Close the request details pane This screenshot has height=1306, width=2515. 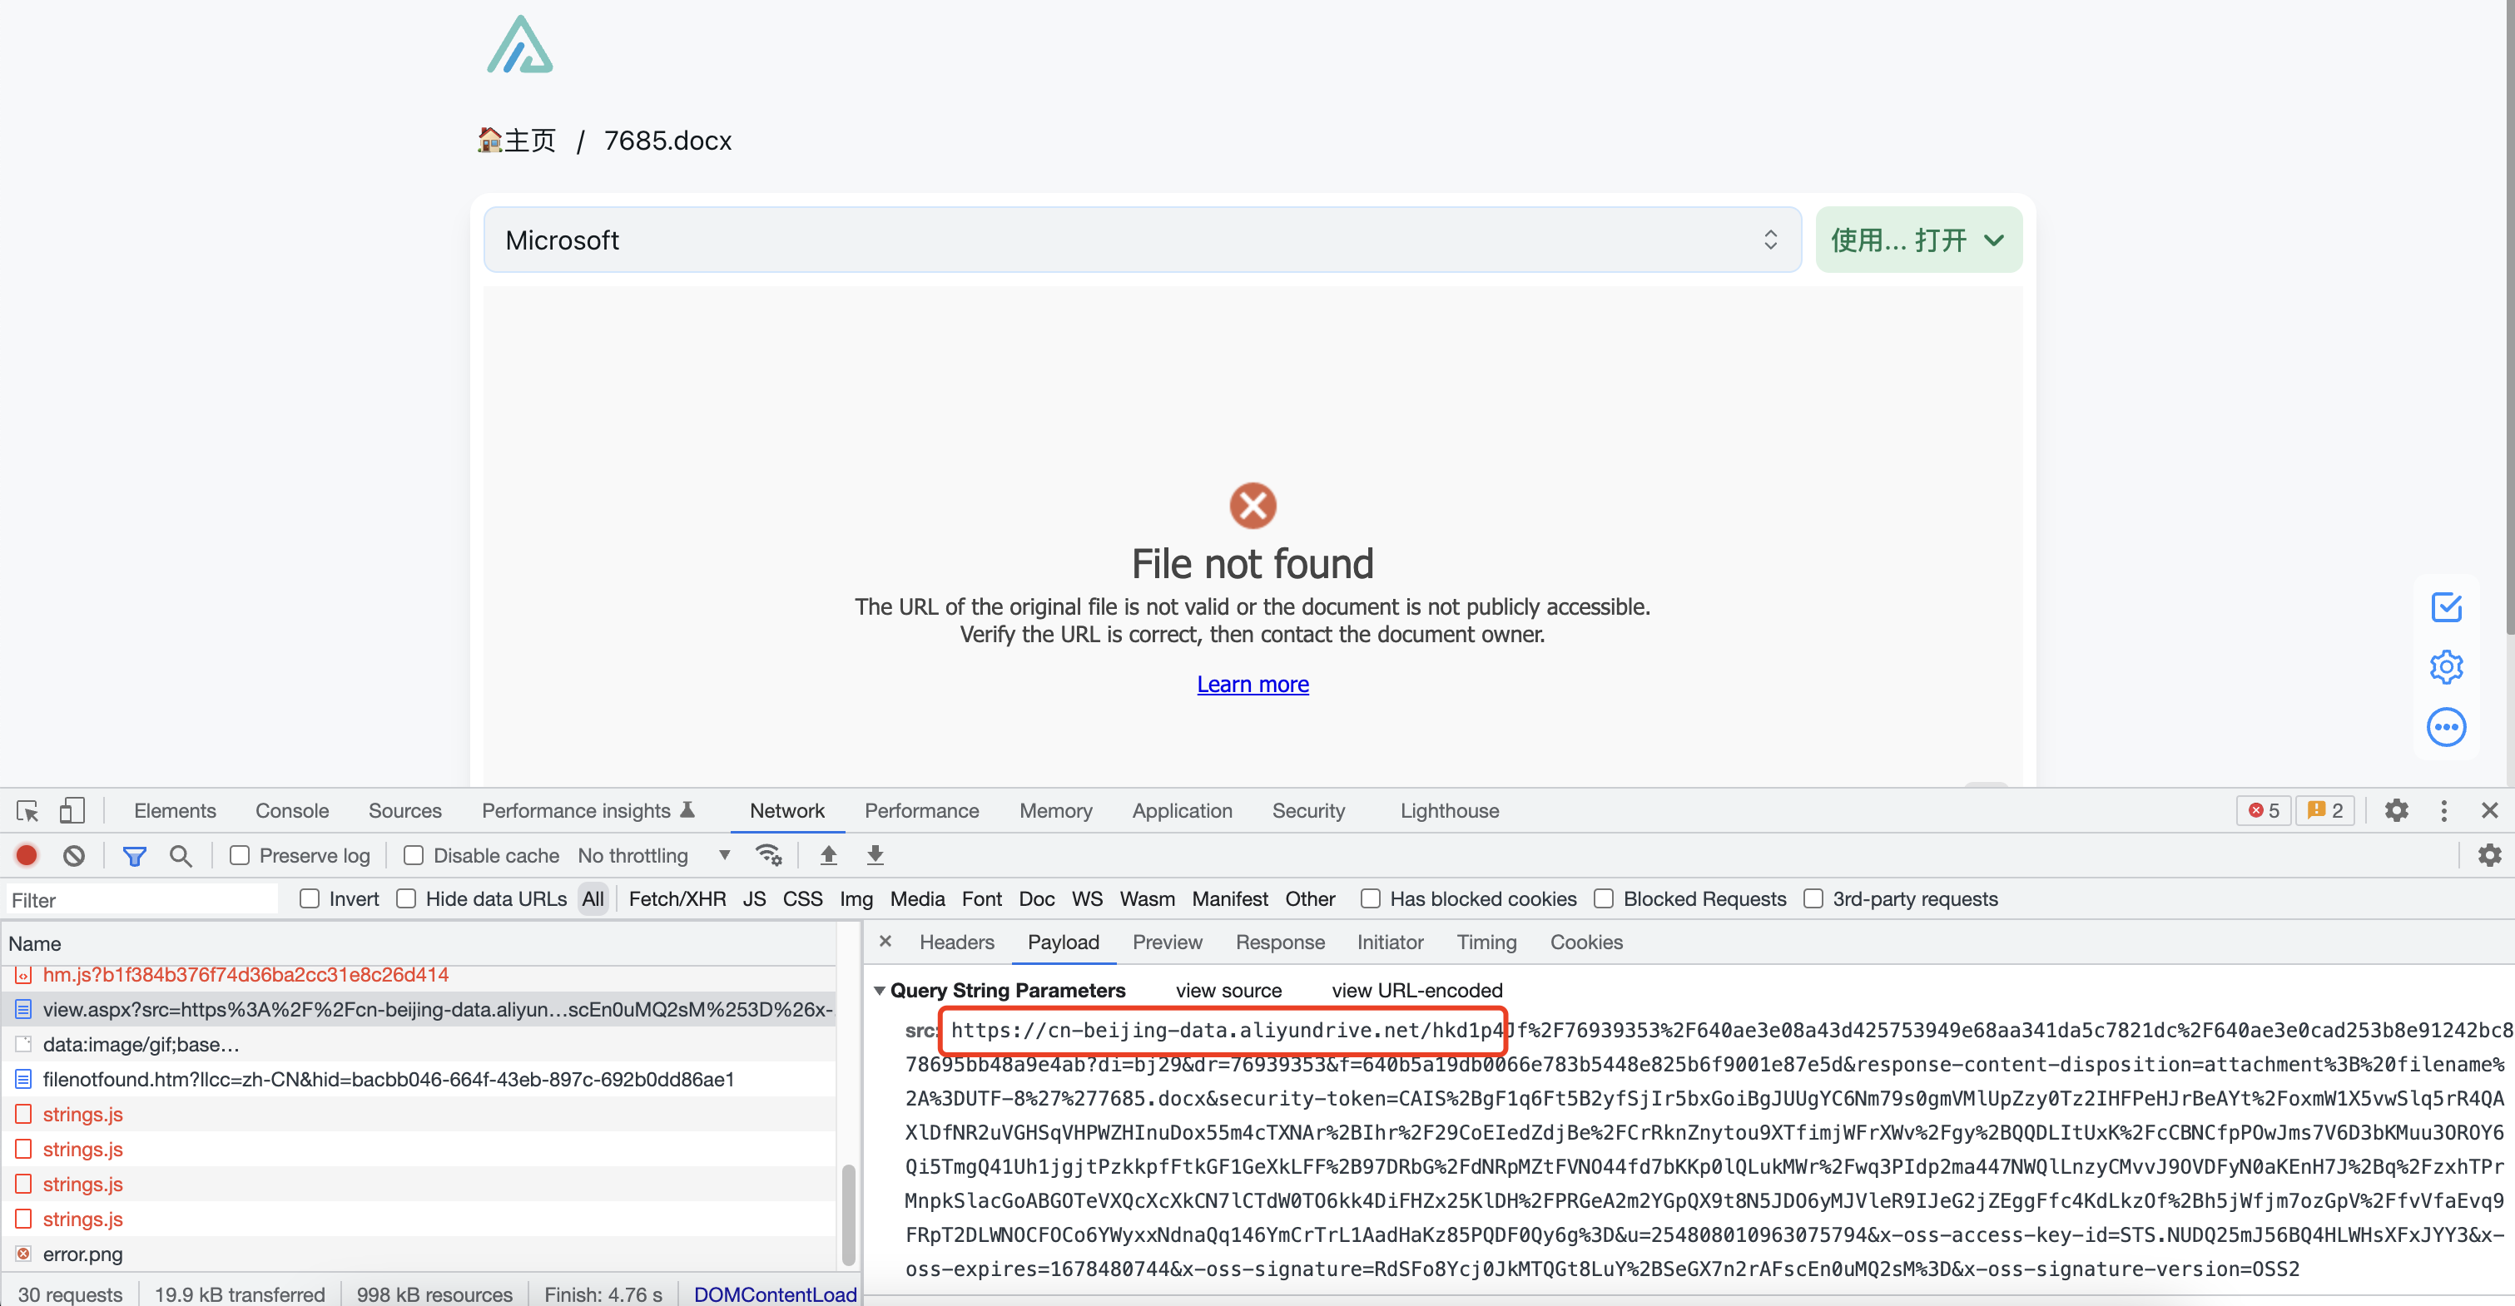coord(885,941)
